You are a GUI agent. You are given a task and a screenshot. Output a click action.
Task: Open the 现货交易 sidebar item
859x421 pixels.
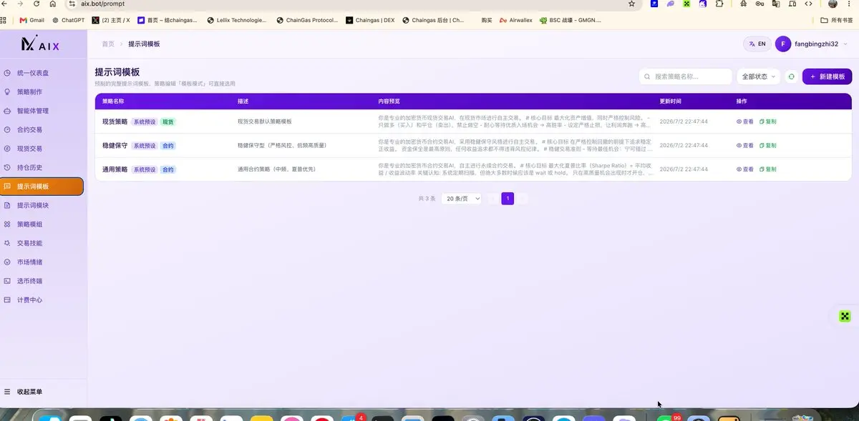pos(42,149)
